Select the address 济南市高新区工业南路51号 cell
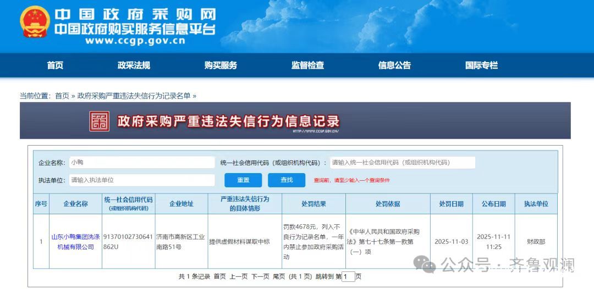Viewport: 594px width, 289px height. click(182, 241)
